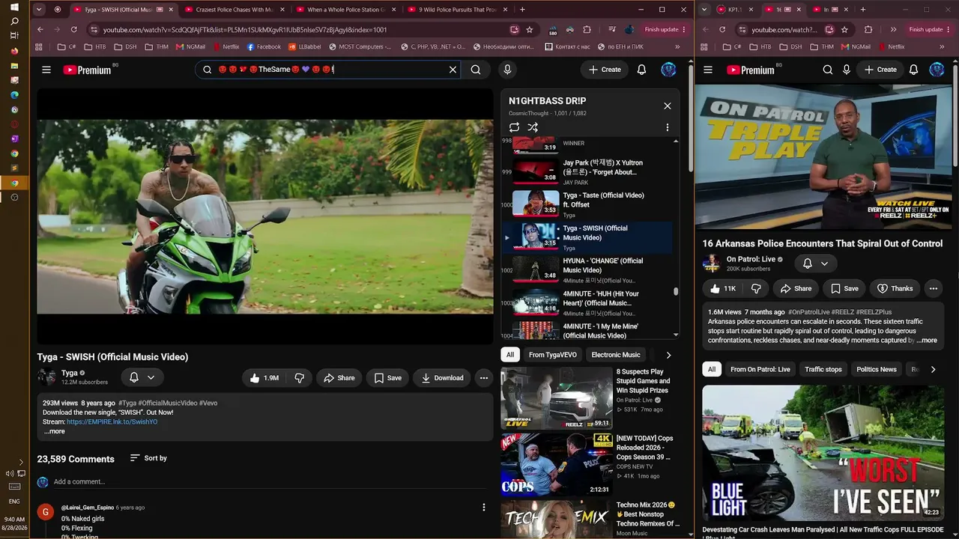
Task: Play HYUNA - 'CHANGE' from the playlist
Action: [x=587, y=269]
